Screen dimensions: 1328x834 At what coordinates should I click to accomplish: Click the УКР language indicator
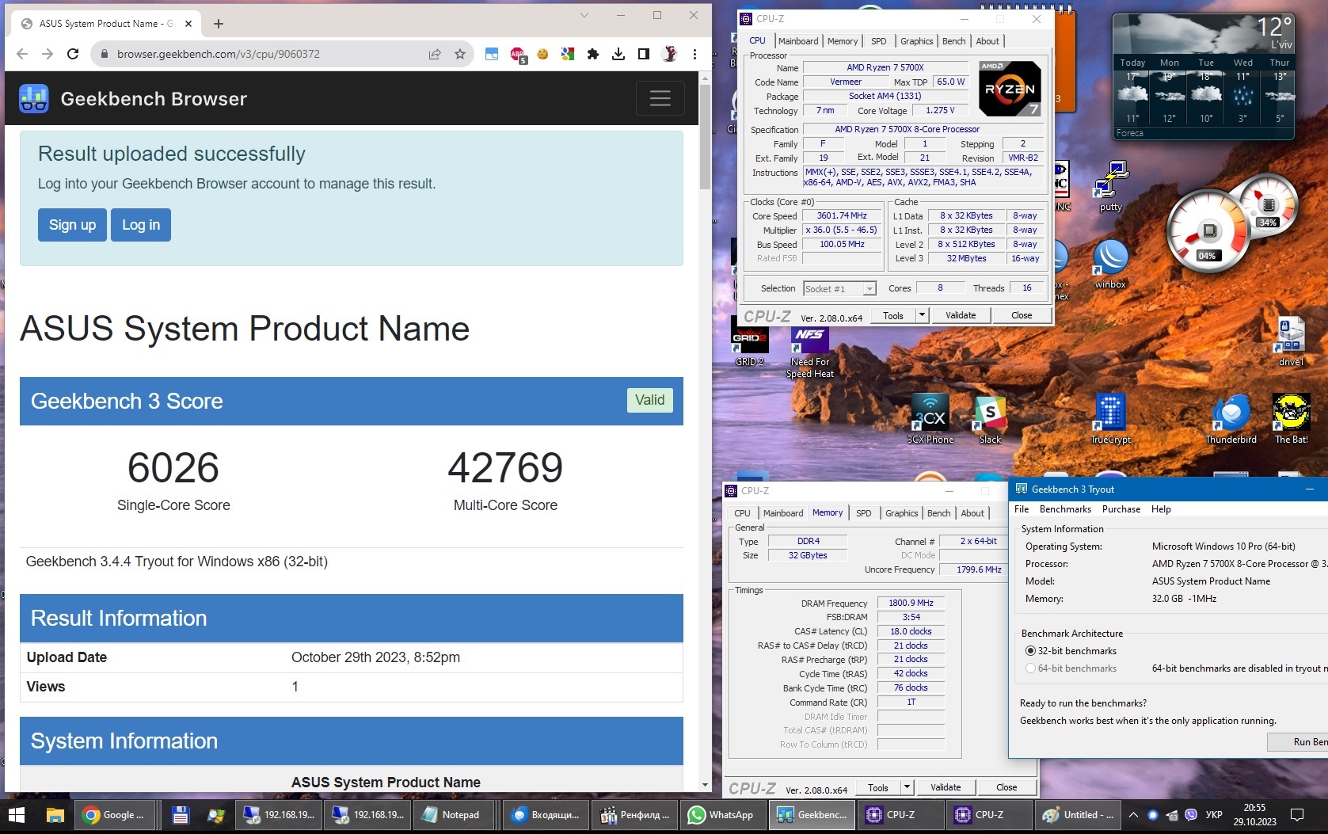[1213, 814]
